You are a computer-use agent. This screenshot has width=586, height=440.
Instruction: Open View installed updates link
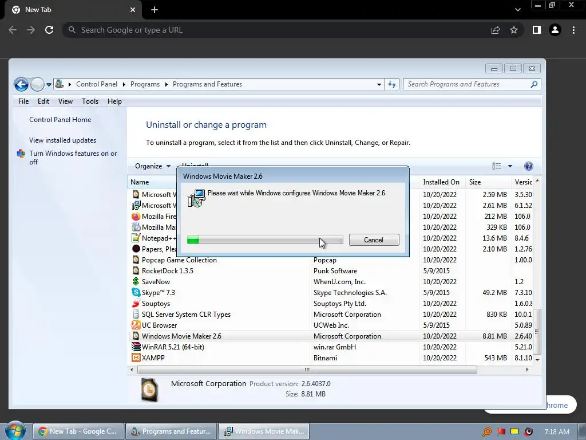(63, 140)
